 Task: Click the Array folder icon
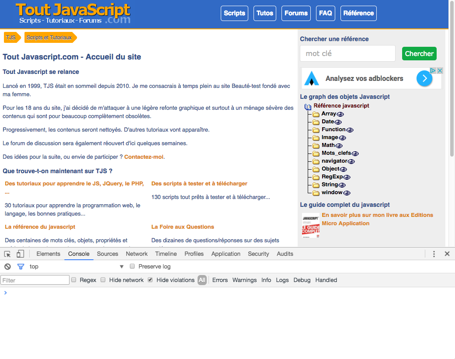[x=316, y=114]
